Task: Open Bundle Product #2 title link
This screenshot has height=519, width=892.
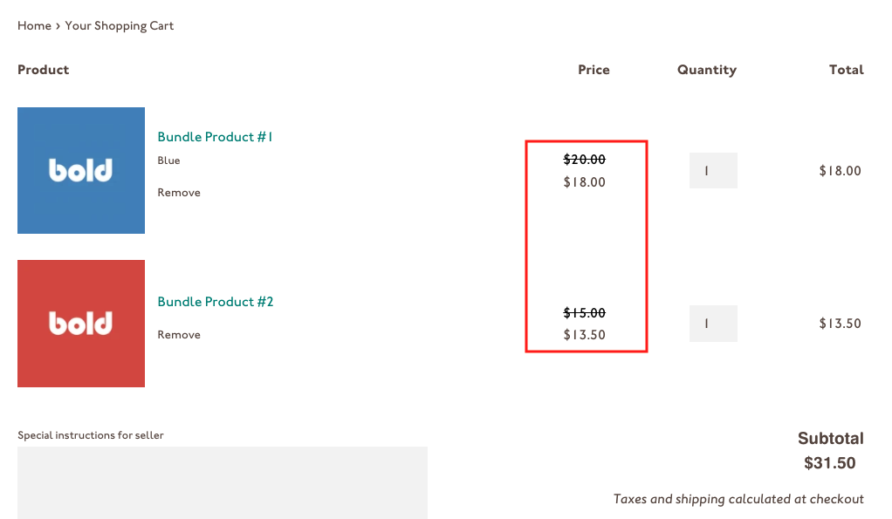Action: click(215, 302)
